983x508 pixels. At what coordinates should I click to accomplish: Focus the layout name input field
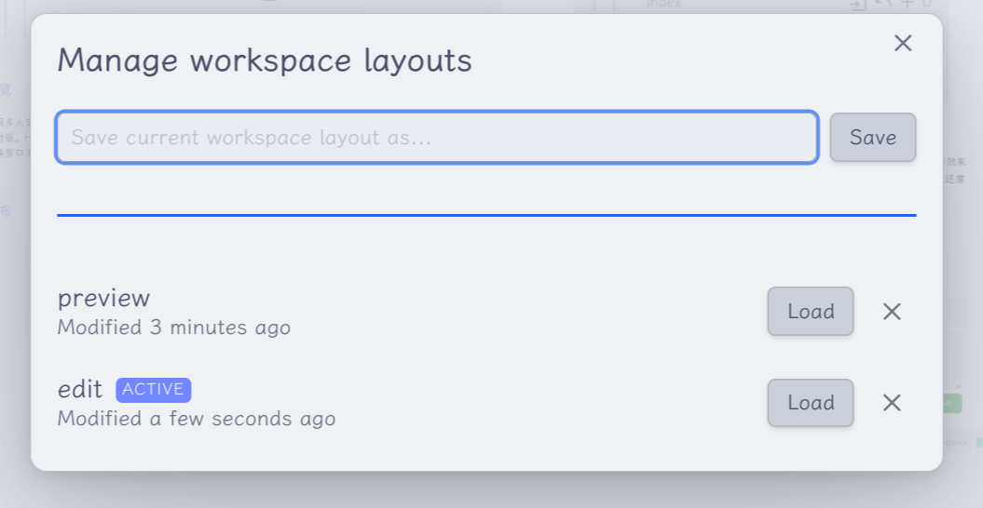437,138
